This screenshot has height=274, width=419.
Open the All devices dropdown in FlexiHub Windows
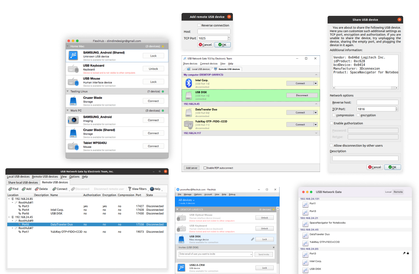[187, 200]
